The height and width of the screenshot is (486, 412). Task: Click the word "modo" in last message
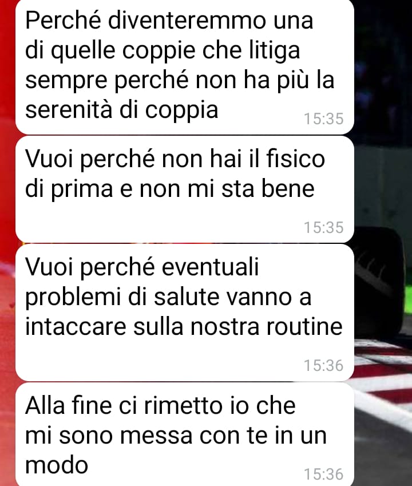point(57,465)
